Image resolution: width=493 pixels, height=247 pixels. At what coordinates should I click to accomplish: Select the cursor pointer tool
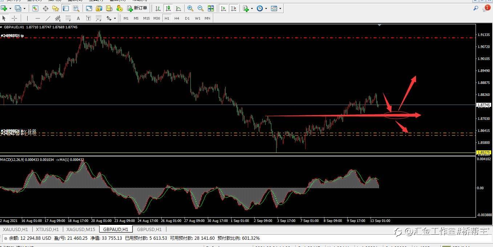tap(4, 18)
